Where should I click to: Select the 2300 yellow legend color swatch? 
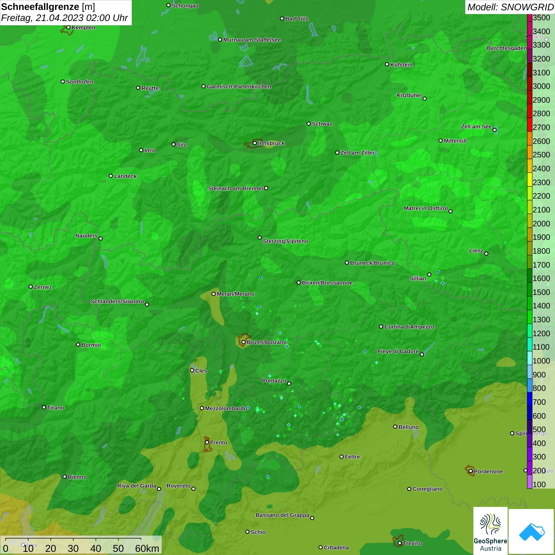coord(530,180)
